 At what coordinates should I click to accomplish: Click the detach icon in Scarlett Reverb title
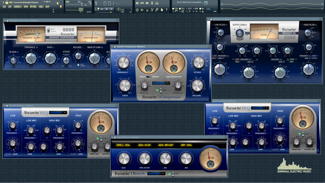[115, 137]
